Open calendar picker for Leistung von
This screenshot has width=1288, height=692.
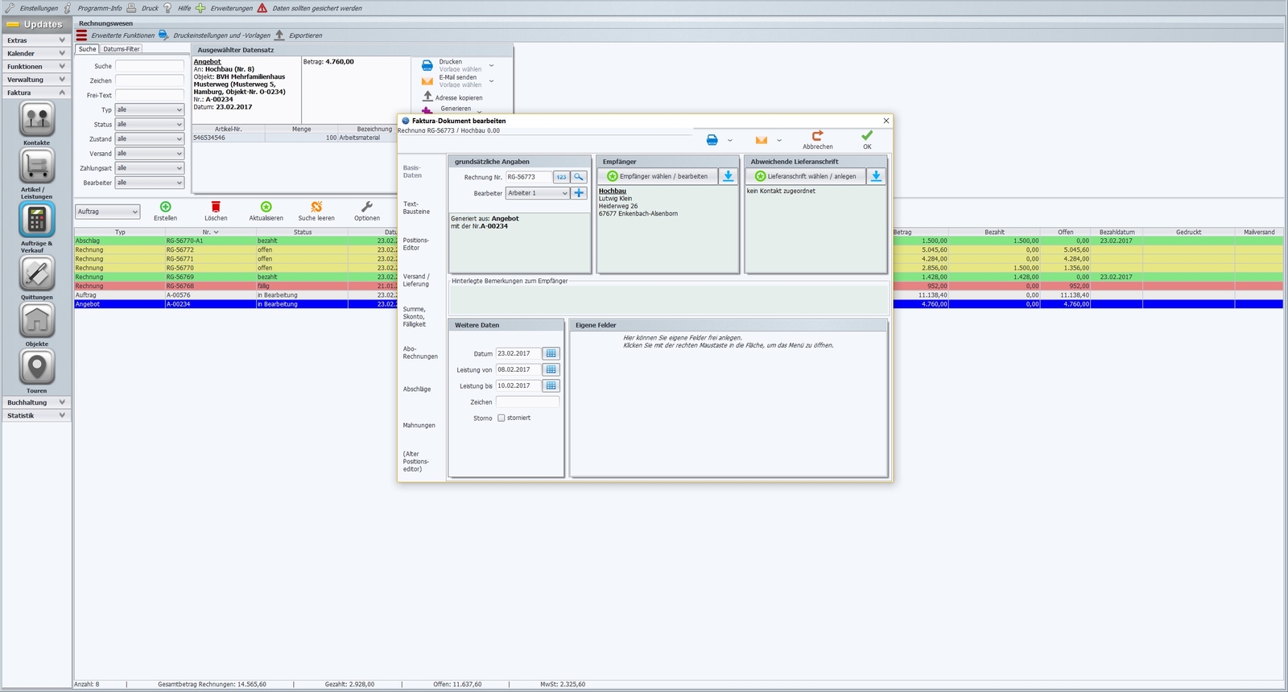(551, 369)
